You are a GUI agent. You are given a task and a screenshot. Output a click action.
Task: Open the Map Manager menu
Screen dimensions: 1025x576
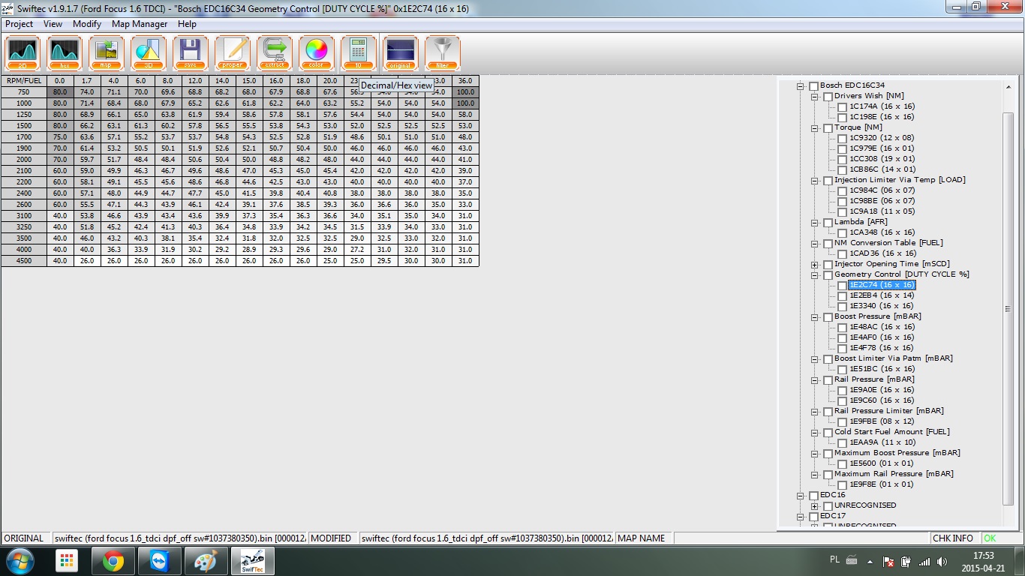(x=140, y=24)
